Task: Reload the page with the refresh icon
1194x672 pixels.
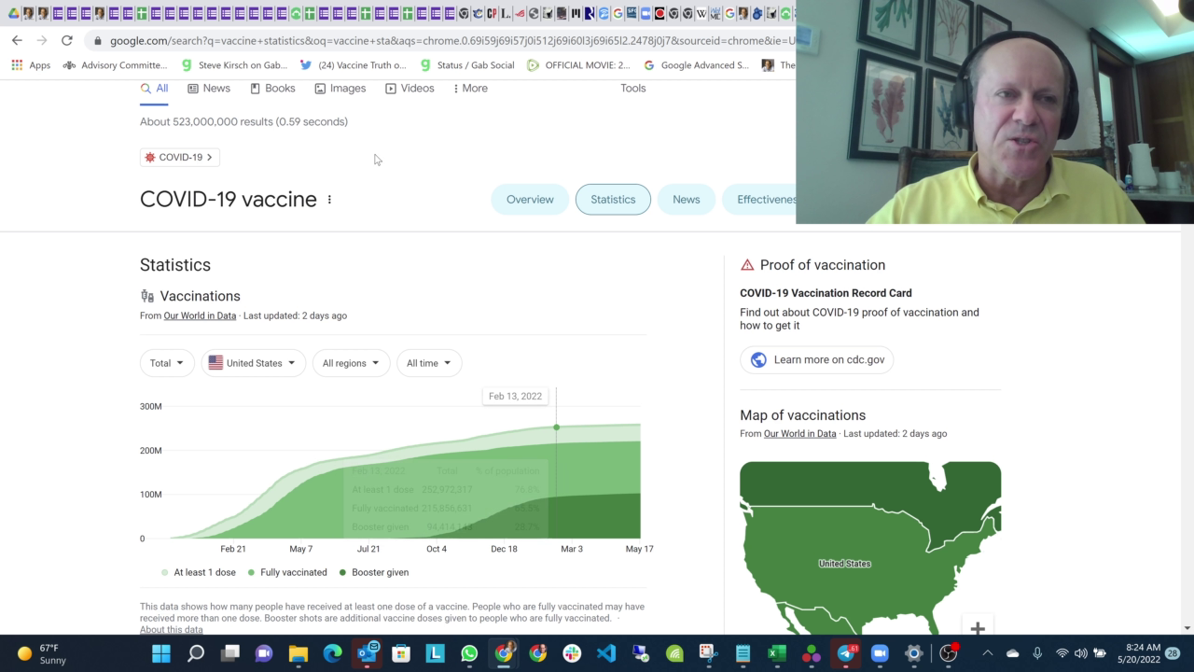Action: [x=66, y=40]
